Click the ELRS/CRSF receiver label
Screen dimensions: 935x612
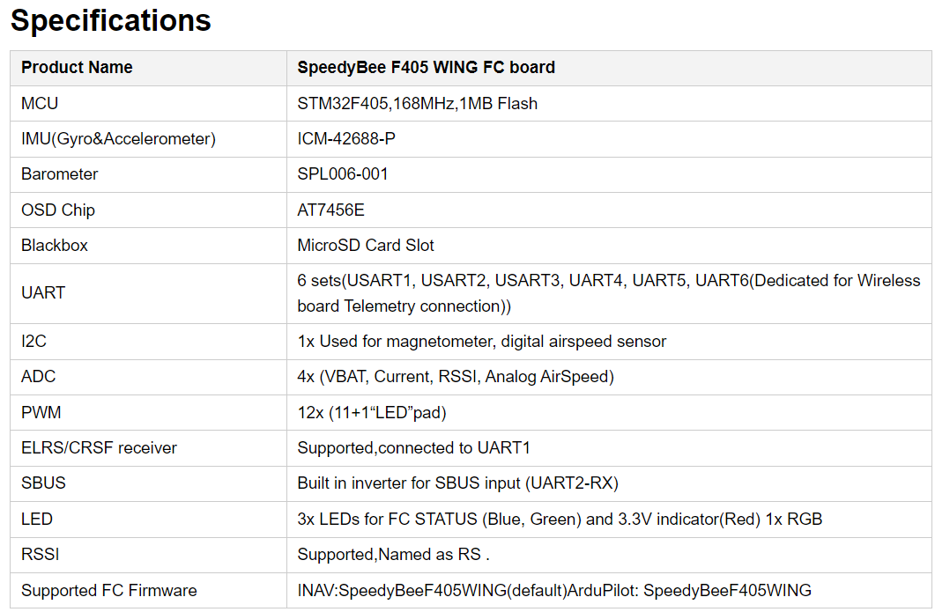99,448
